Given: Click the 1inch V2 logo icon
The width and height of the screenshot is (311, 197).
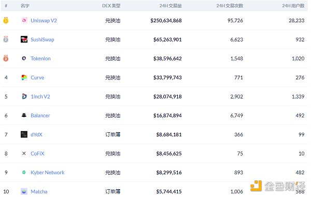Looking at the screenshot, I should point(24,96).
